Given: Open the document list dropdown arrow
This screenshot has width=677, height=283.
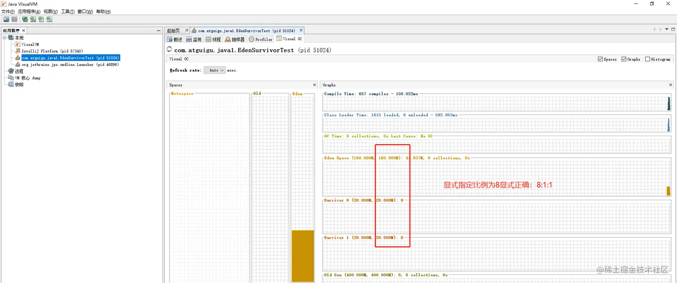Looking at the screenshot, I should (x=666, y=29).
